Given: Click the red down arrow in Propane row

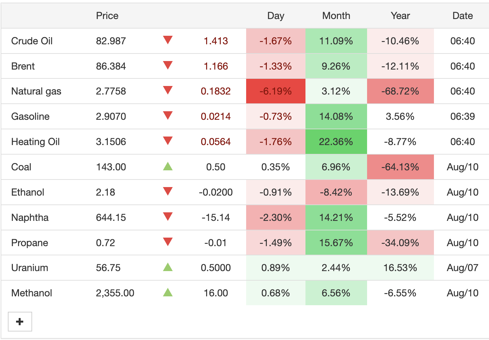Looking at the screenshot, I should [x=168, y=242].
